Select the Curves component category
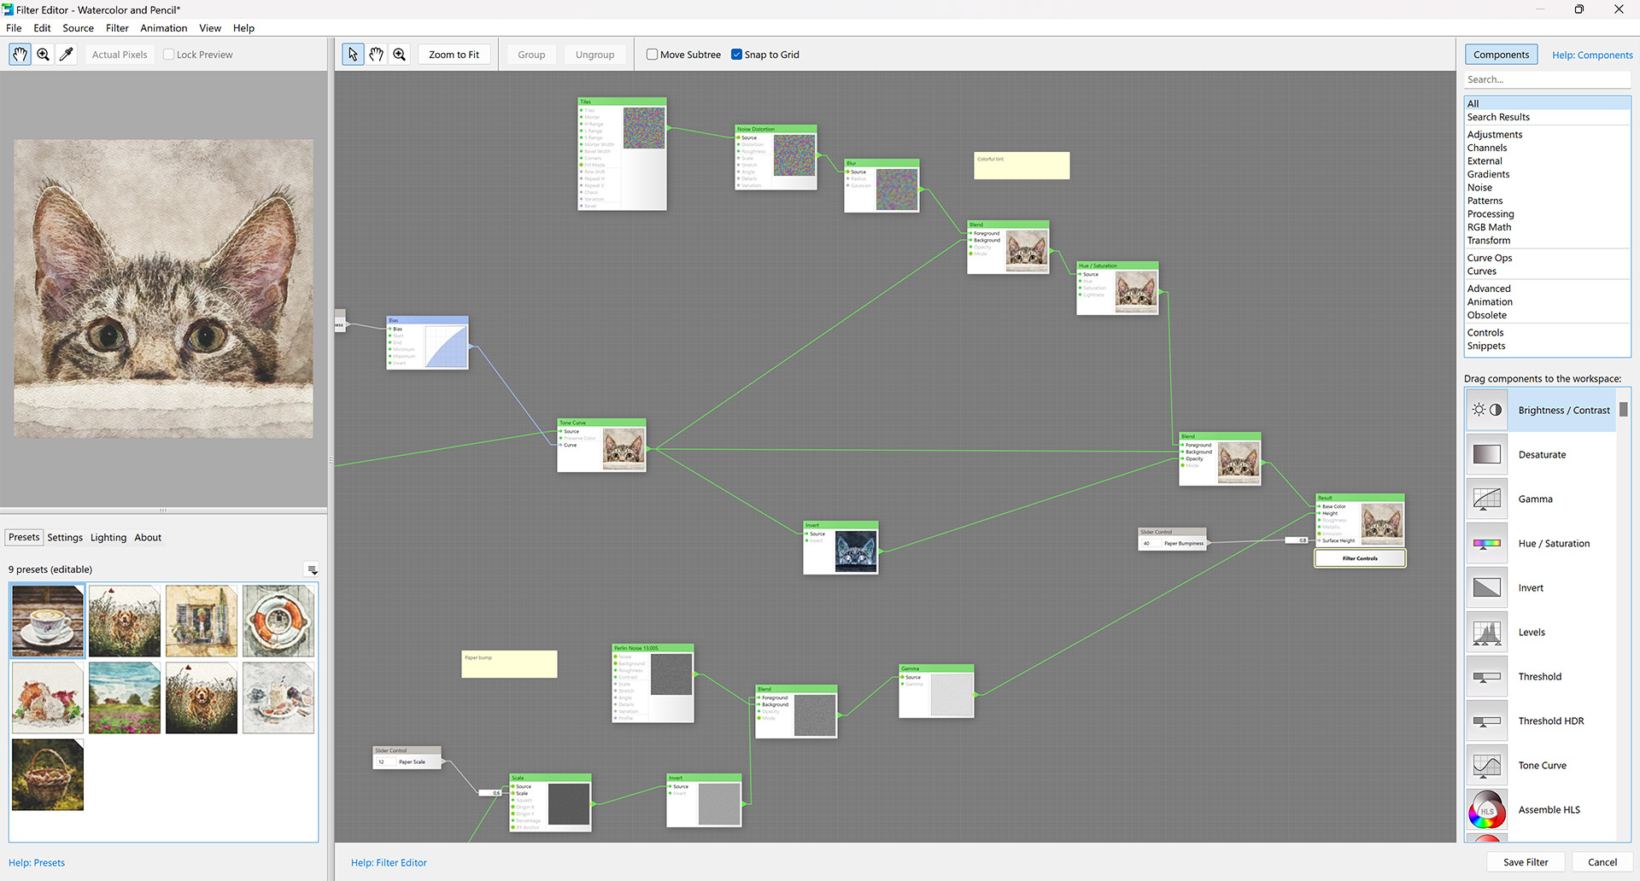The width and height of the screenshot is (1640, 881). [1481, 271]
